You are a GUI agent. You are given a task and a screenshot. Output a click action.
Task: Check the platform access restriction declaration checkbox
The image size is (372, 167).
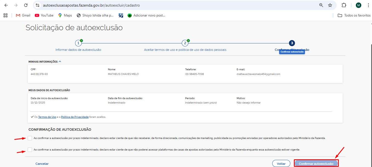(x=30, y=150)
